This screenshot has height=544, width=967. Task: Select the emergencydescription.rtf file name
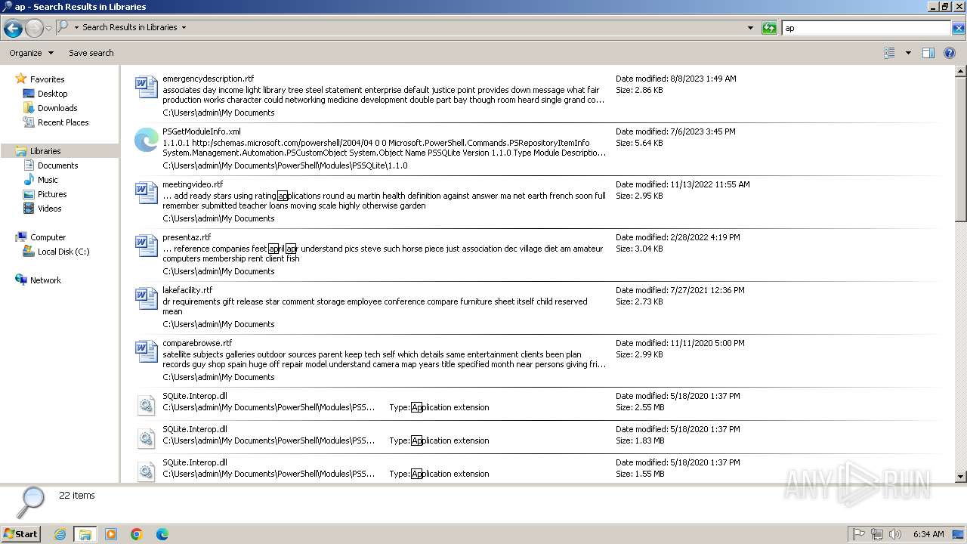(208, 79)
